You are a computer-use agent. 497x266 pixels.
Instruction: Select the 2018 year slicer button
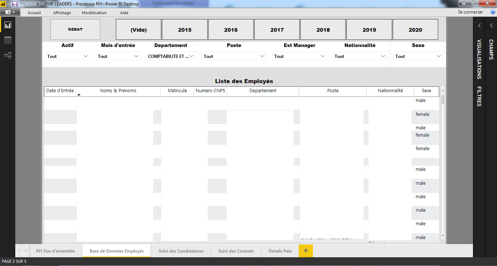(x=323, y=30)
